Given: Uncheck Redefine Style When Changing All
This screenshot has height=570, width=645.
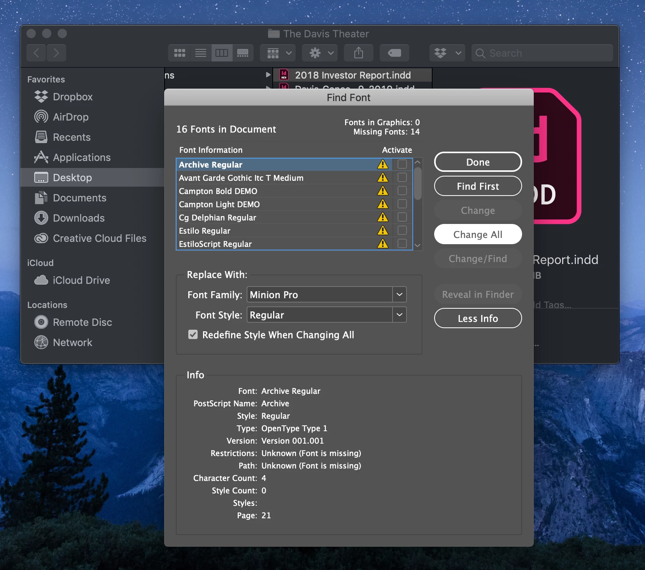Looking at the screenshot, I should click(193, 335).
